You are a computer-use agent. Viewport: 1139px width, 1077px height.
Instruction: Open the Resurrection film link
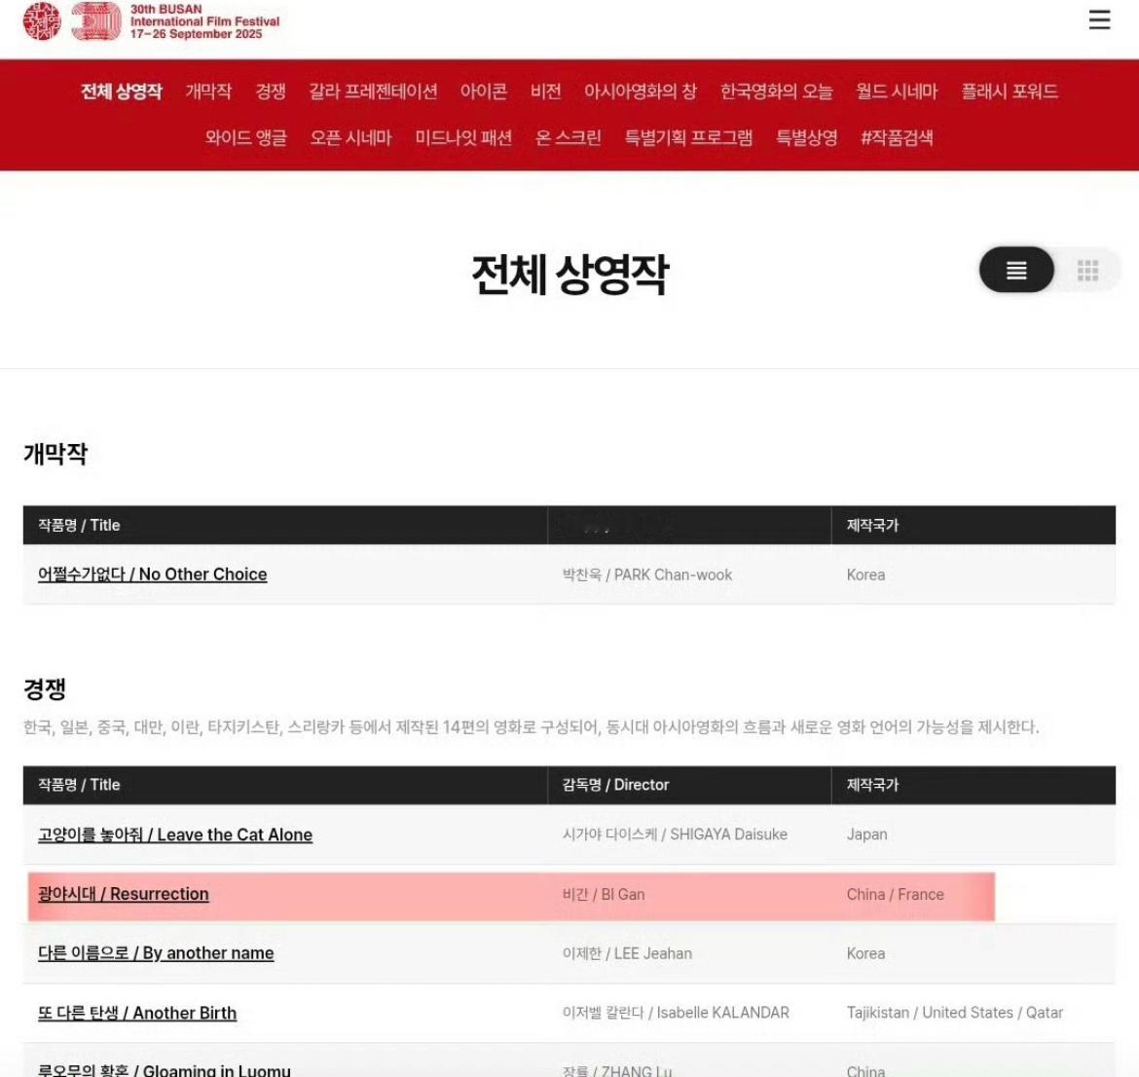124,894
